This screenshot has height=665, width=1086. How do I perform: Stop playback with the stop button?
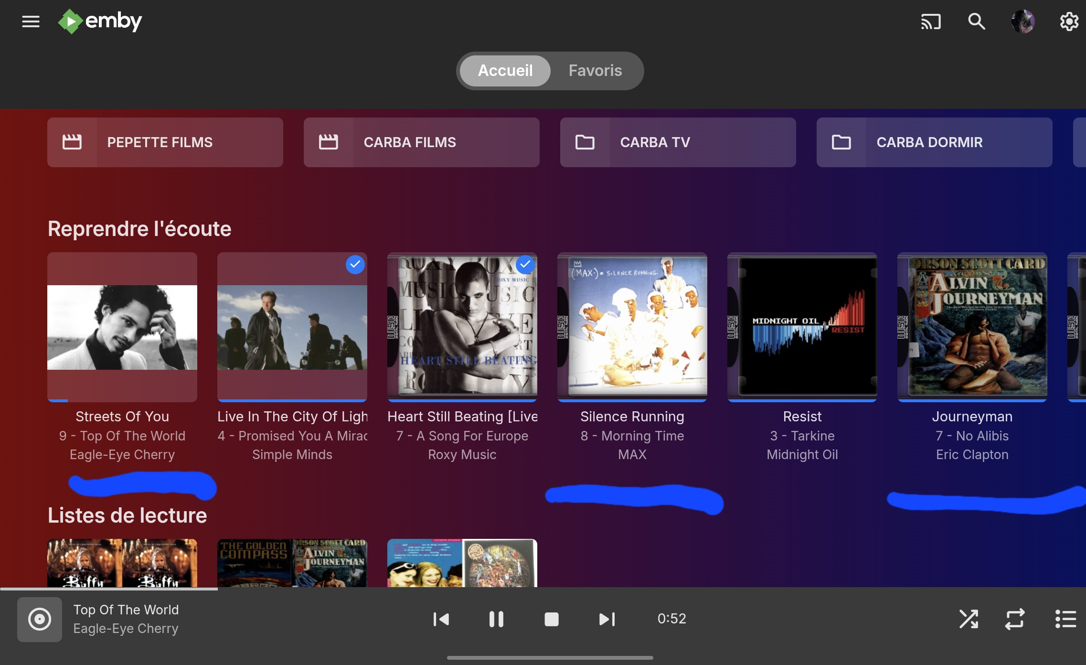pyautogui.click(x=551, y=619)
